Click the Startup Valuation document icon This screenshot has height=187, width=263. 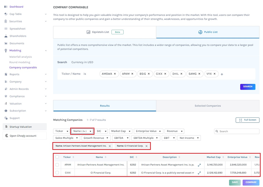[x=6, y=127]
